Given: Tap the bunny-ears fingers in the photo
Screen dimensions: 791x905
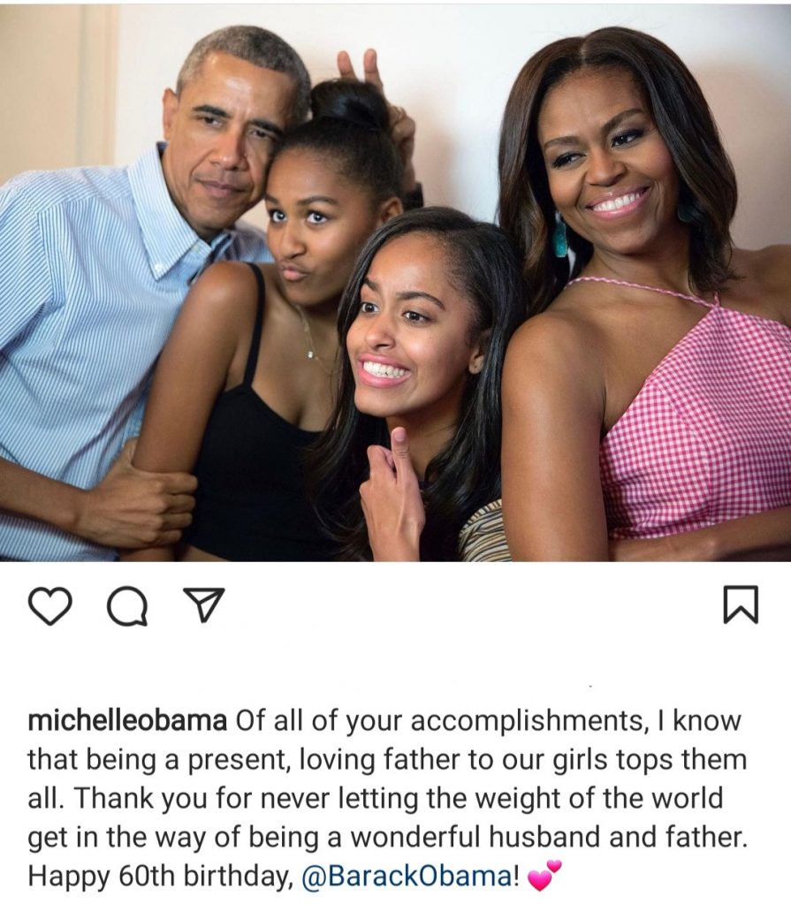Looking at the screenshot, I should [359, 68].
